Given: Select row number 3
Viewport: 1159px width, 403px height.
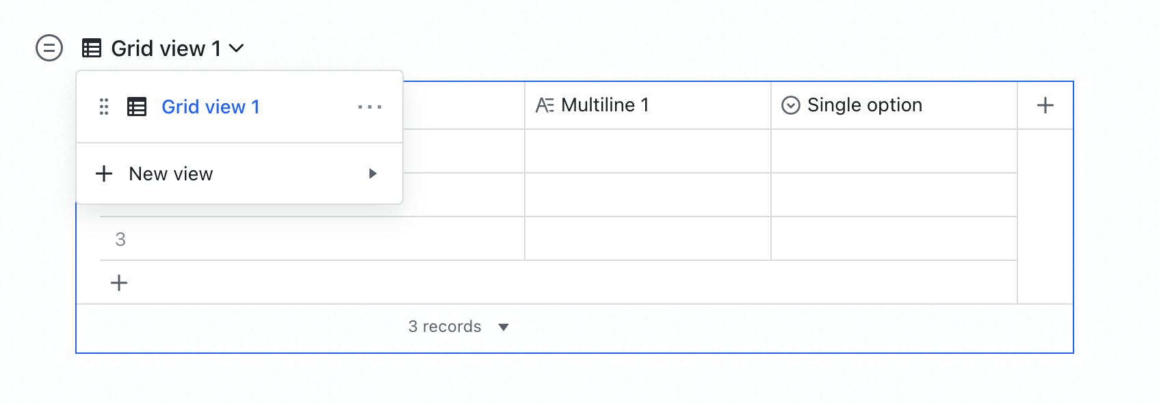Looking at the screenshot, I should tap(120, 239).
